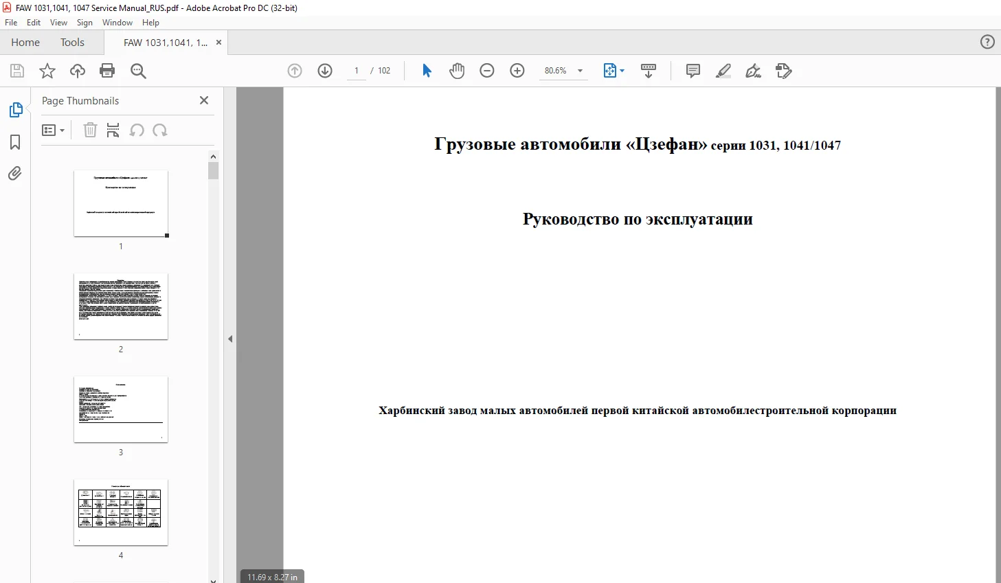
Task: Open the zoom level 80.6% dropdown
Action: click(x=580, y=71)
